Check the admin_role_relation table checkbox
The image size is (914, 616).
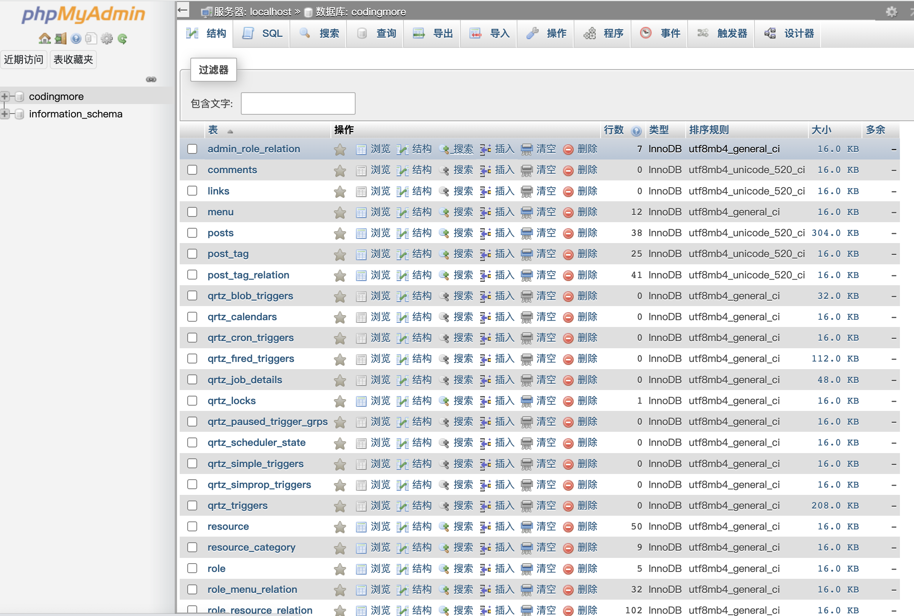[192, 149]
